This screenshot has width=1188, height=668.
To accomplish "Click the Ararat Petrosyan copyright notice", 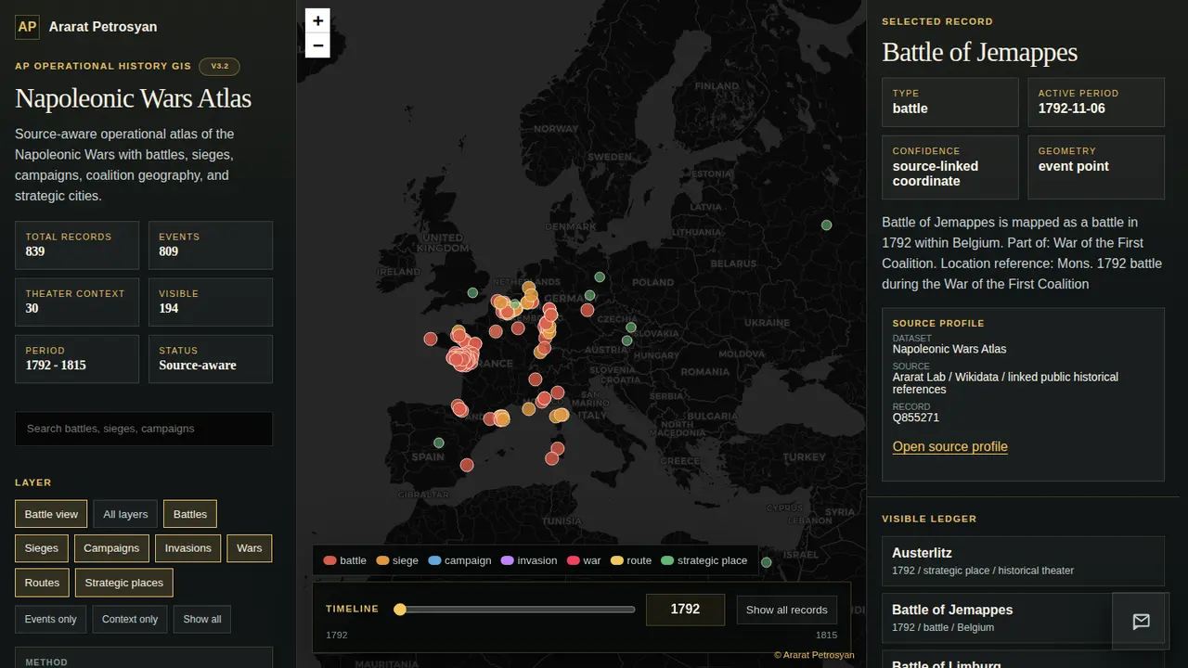I will (x=814, y=655).
